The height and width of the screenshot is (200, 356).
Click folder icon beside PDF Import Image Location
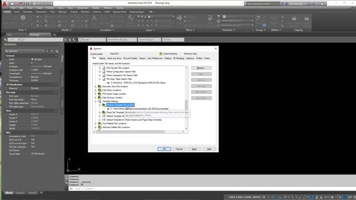coord(100,94)
